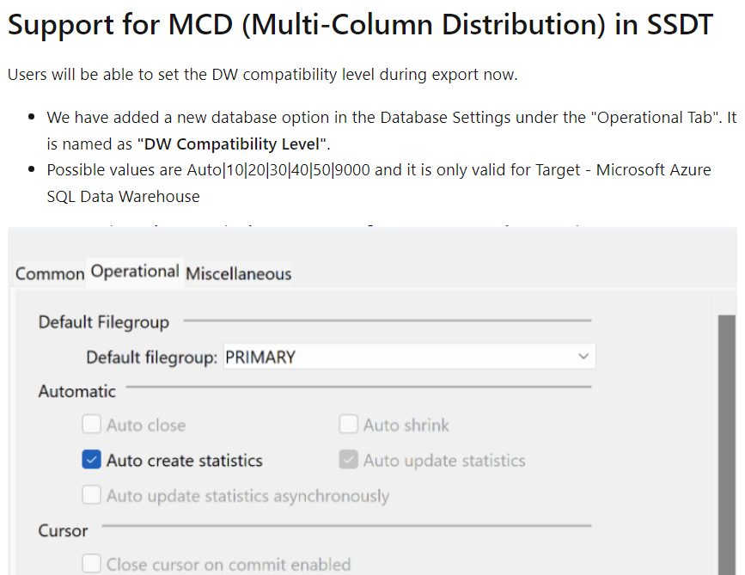
Task: Enable the Auto close checkbox
Action: [x=92, y=424]
